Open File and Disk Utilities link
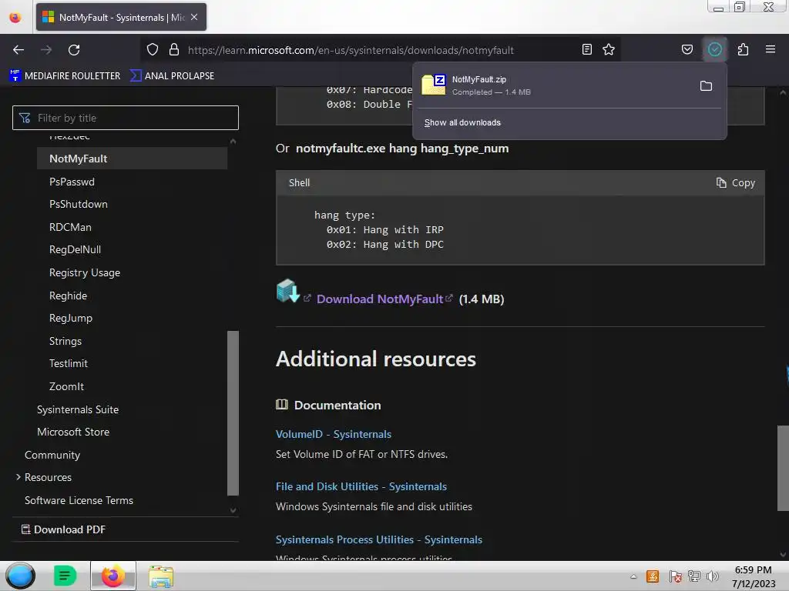The image size is (789, 591). 361,486
